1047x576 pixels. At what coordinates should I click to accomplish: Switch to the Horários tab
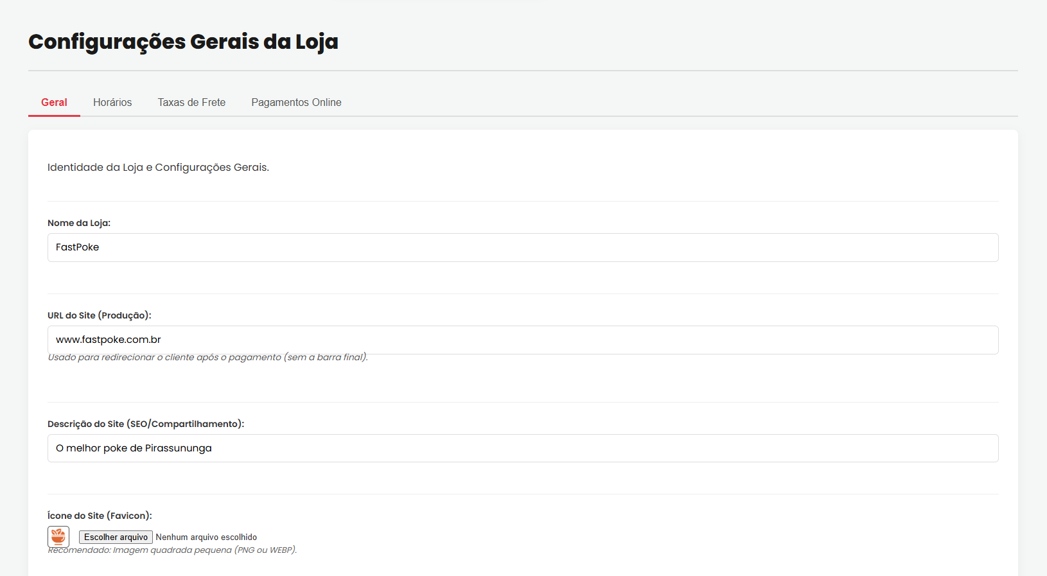click(x=112, y=103)
